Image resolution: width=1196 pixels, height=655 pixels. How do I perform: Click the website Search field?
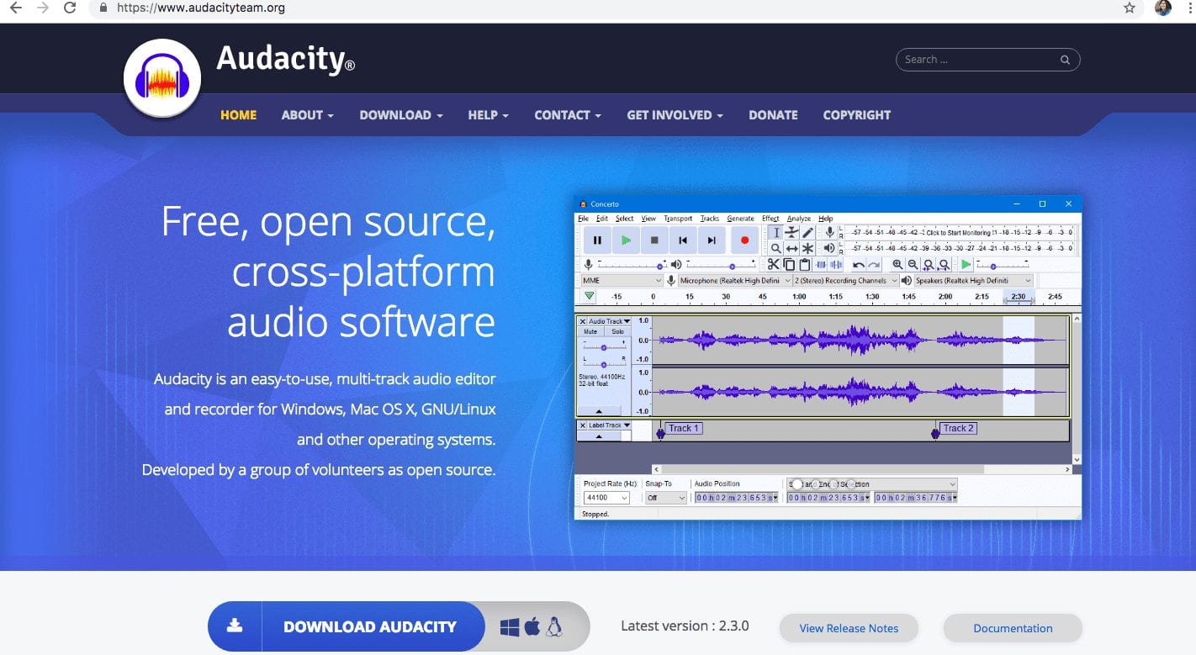[988, 60]
